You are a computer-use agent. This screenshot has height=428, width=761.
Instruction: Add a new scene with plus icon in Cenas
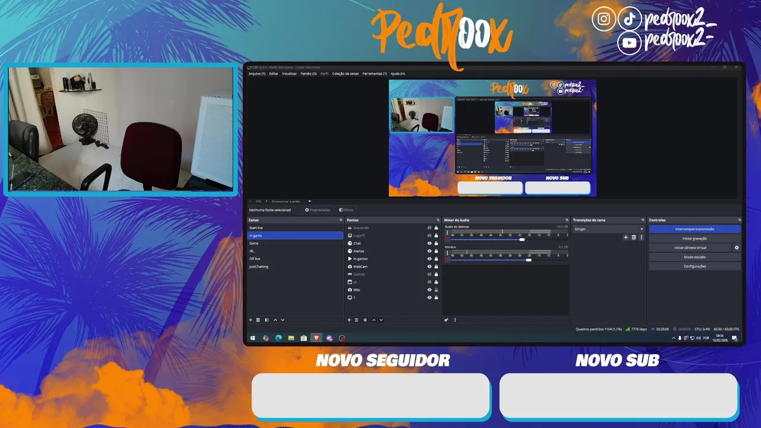tap(251, 320)
